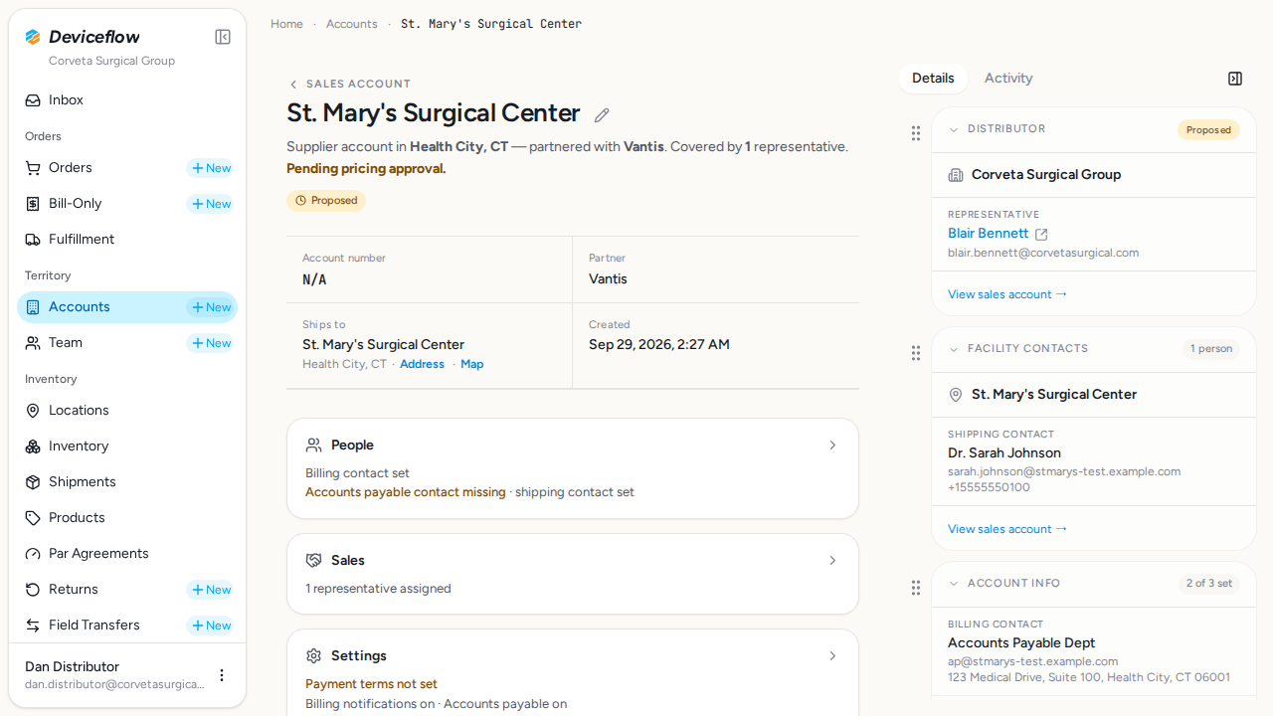
Task: Go back via Sales Account link
Action: tap(349, 85)
